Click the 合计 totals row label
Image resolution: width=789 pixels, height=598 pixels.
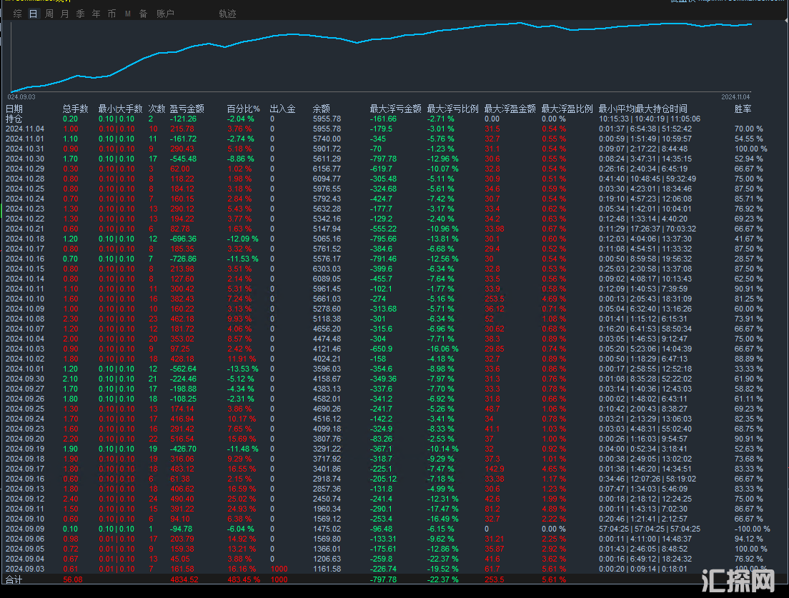point(14,579)
